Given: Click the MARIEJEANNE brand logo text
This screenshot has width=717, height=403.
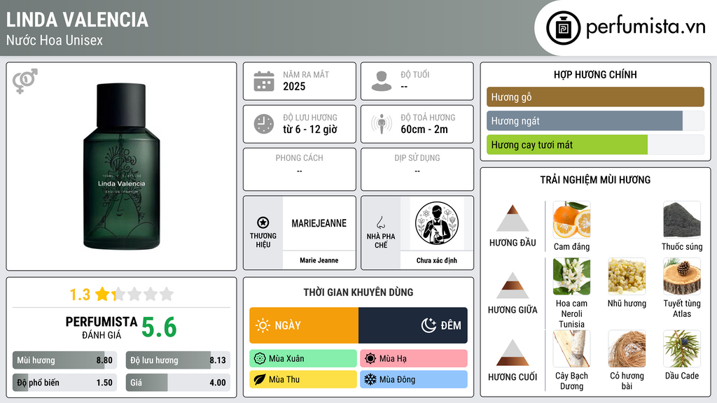Looking at the screenshot, I should tap(319, 223).
